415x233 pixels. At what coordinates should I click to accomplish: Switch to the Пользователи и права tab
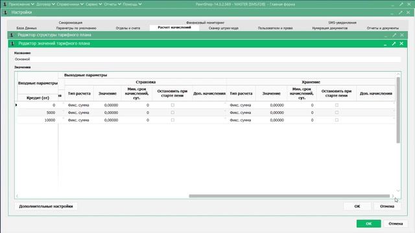click(275, 28)
